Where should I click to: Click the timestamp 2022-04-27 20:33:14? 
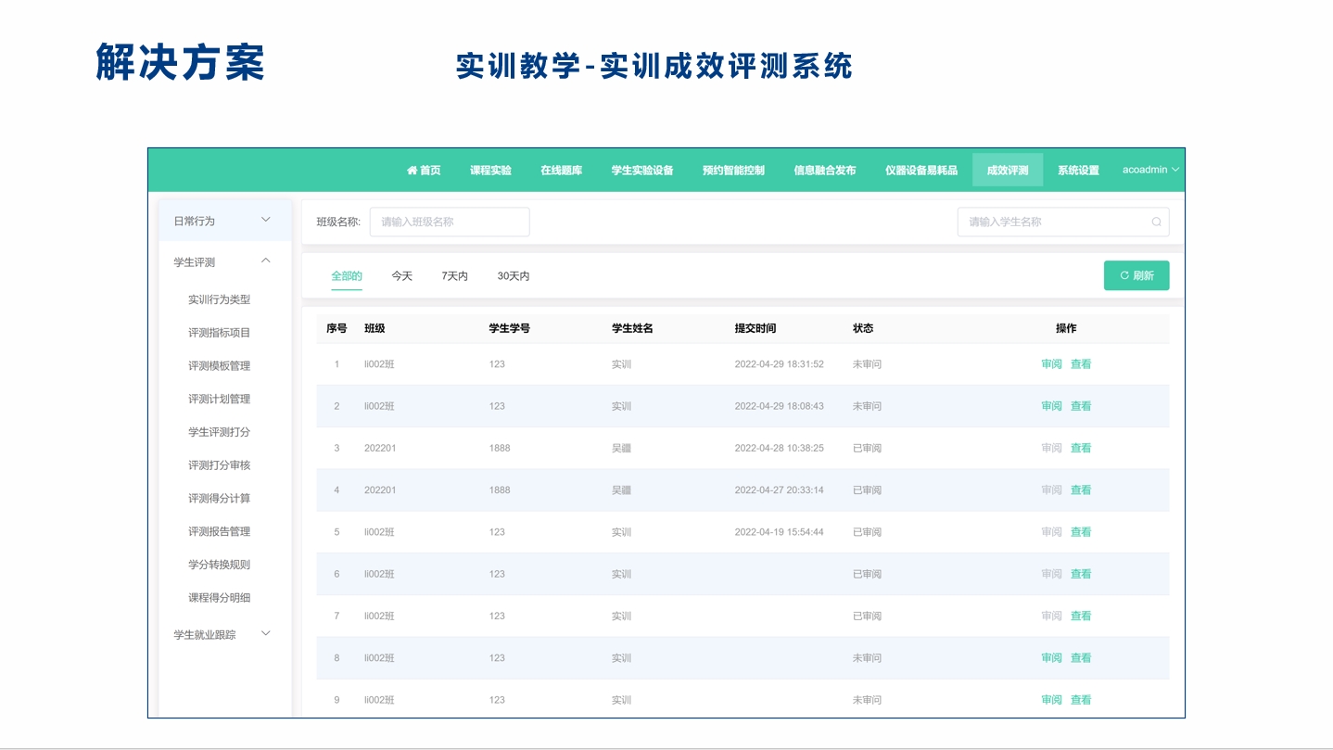[780, 490]
